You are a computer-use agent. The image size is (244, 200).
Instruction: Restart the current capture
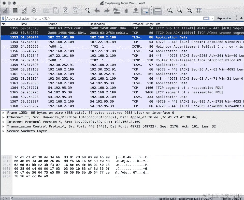tap(24, 10)
